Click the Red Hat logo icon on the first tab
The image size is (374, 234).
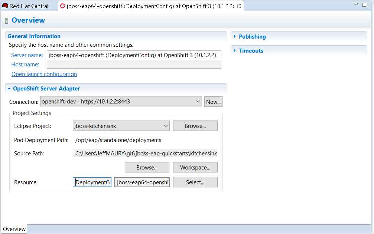point(5,6)
